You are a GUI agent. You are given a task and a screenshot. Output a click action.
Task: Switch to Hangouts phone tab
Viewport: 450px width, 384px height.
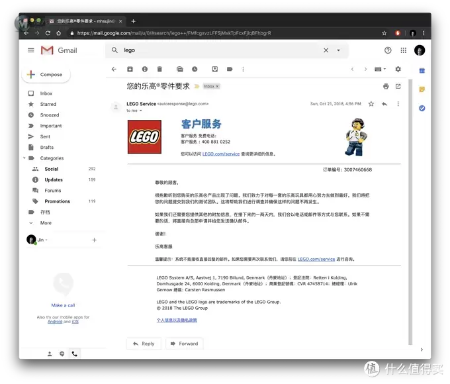coord(75,354)
